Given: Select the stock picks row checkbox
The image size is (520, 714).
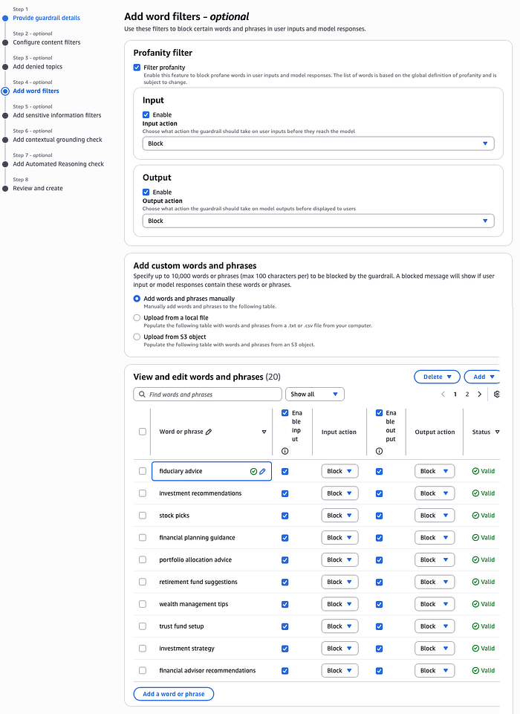Looking at the screenshot, I should coord(143,516).
